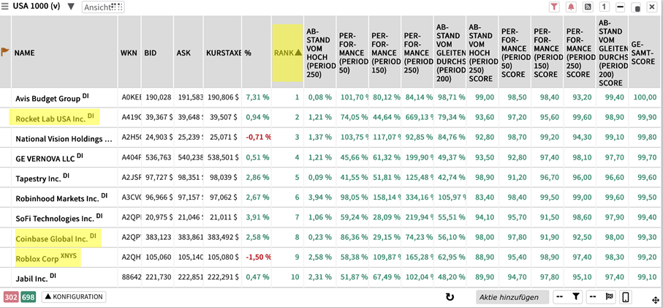The width and height of the screenshot is (663, 308).
Task: Click Roblox Corp's -1,50 % change cell
Action: pyautogui.click(x=257, y=258)
